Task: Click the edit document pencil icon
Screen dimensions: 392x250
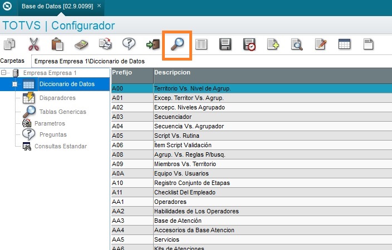Action: point(321,44)
